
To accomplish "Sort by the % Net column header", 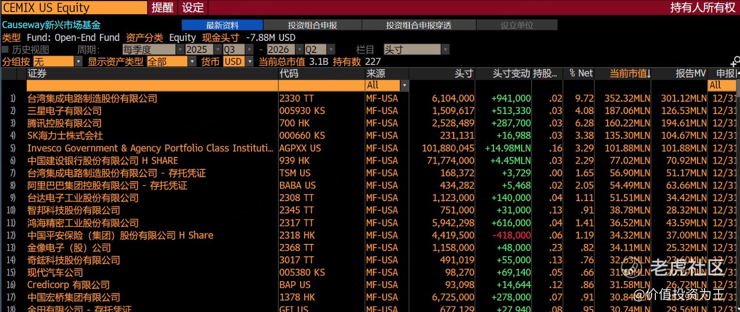I will (581, 73).
